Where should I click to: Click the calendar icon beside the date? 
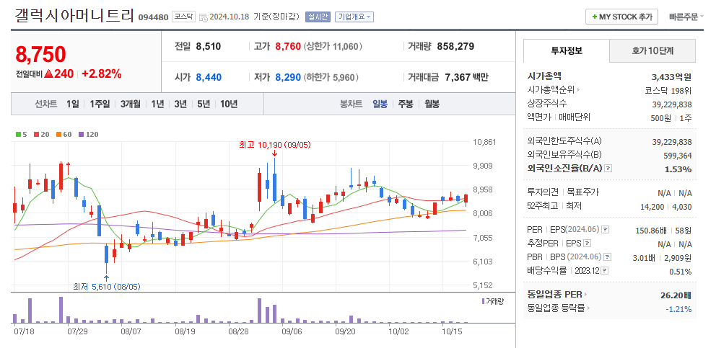(204, 17)
